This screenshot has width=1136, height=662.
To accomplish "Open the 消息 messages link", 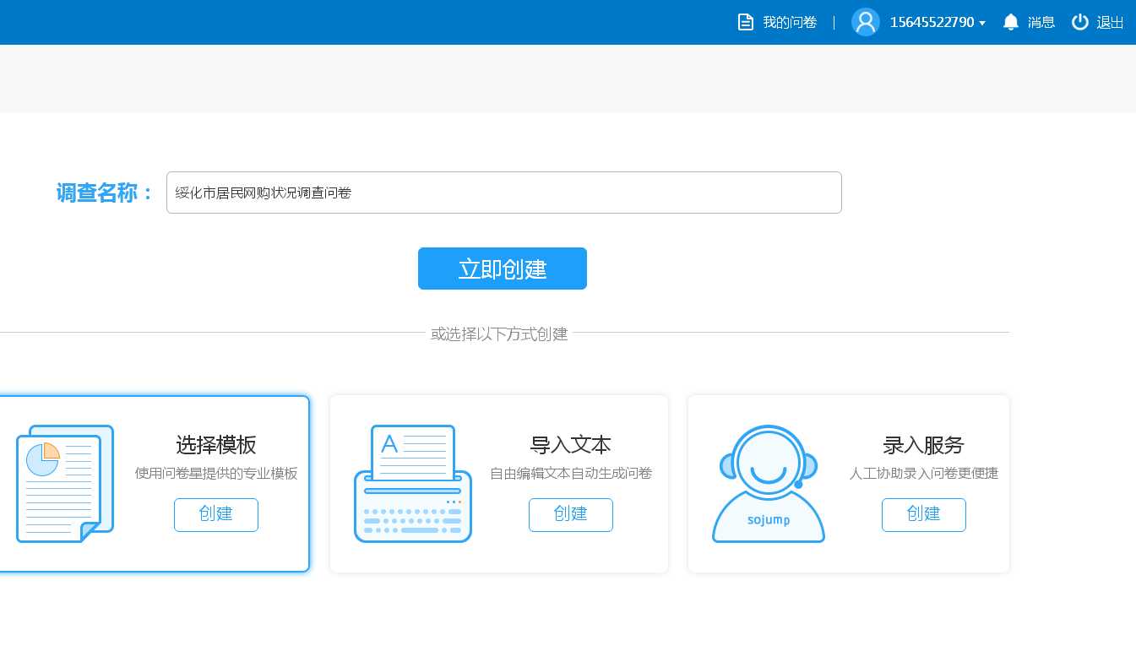I will (x=1041, y=22).
